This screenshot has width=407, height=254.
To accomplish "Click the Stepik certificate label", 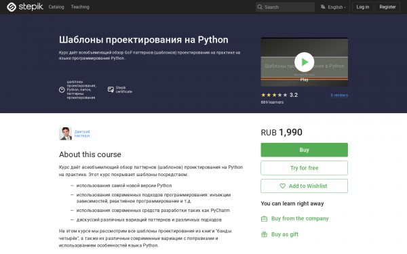I will click(x=124, y=89).
